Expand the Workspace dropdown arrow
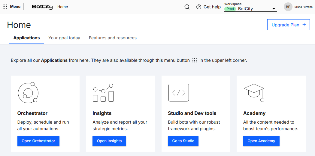 click(274, 9)
